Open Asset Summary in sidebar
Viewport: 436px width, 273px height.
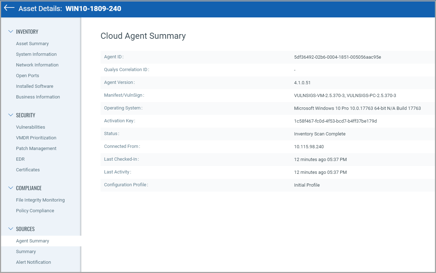(32, 44)
